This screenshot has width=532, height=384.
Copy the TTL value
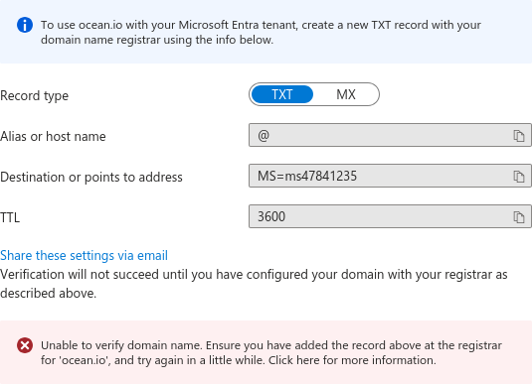click(518, 217)
